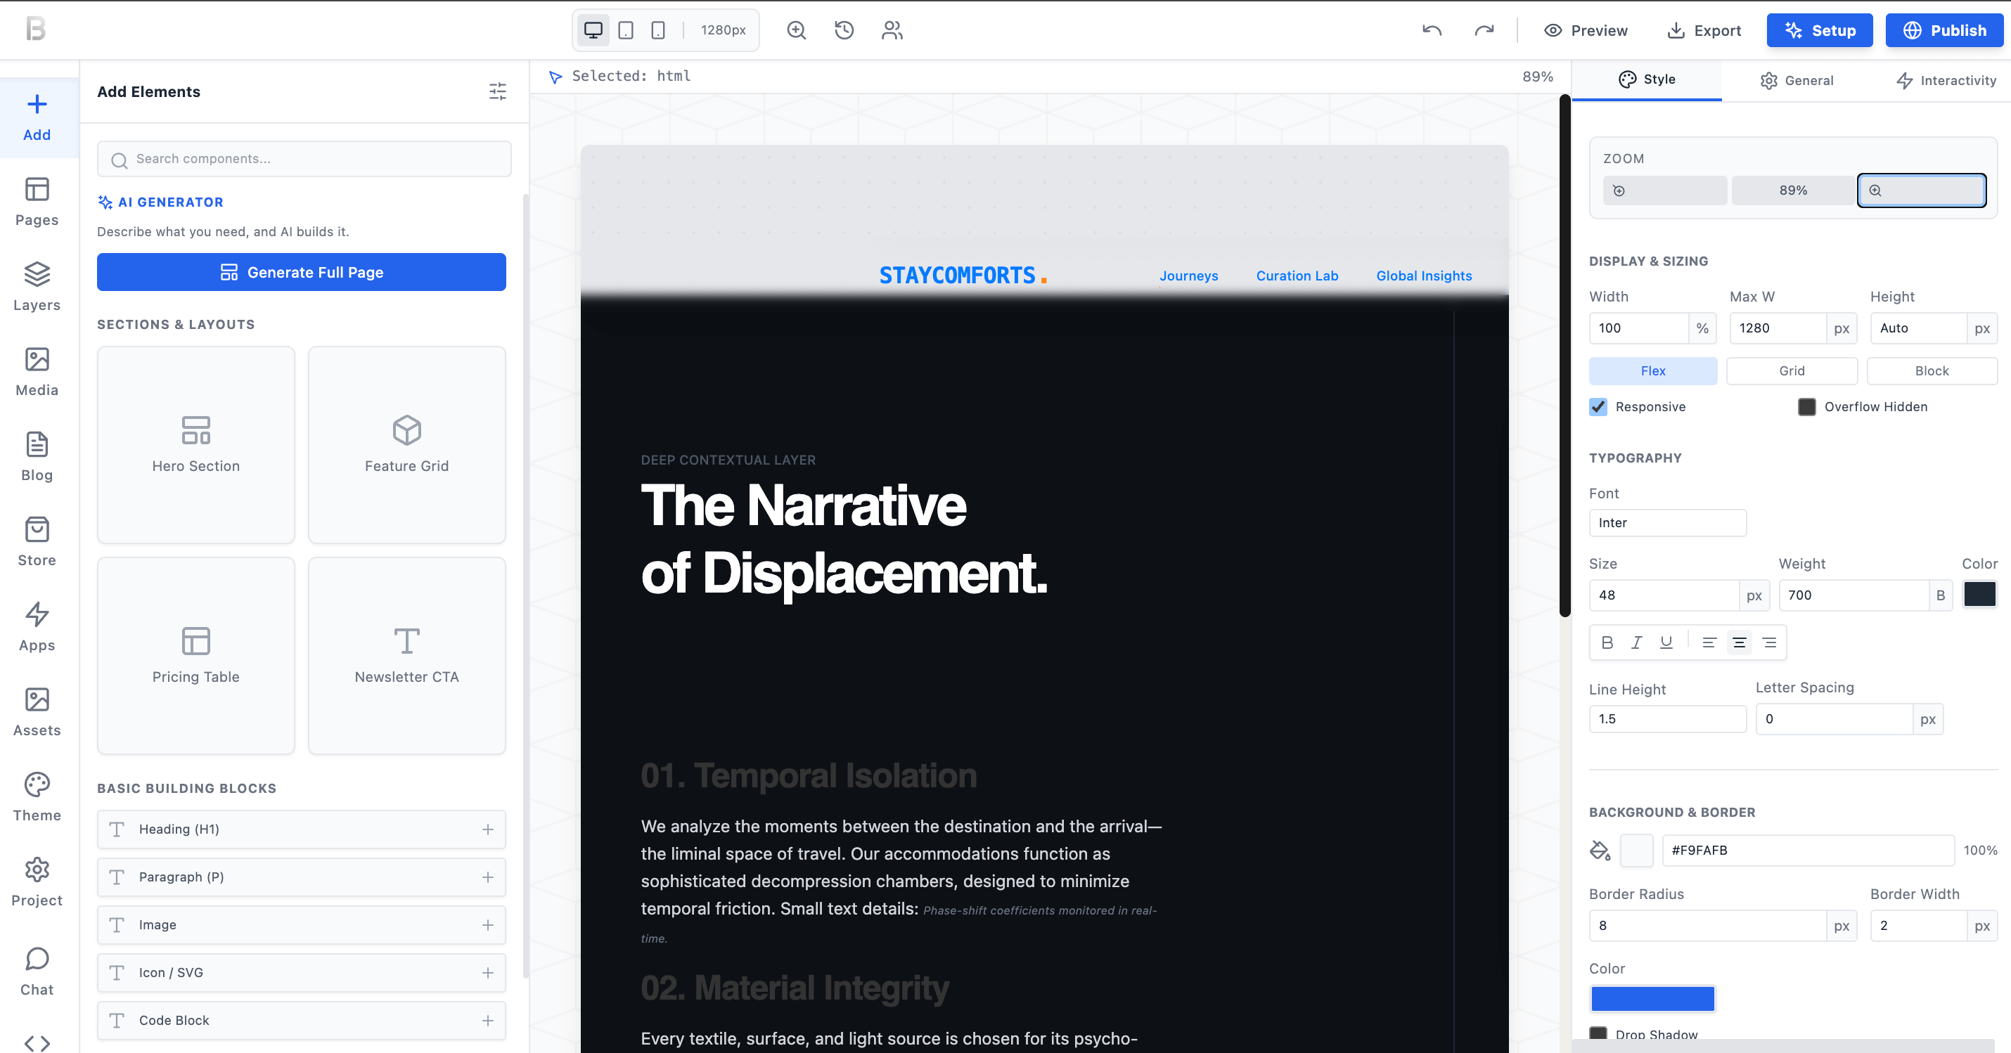Click the undo arrow icon
Screen dimensions: 2011x1053
click(x=1432, y=30)
